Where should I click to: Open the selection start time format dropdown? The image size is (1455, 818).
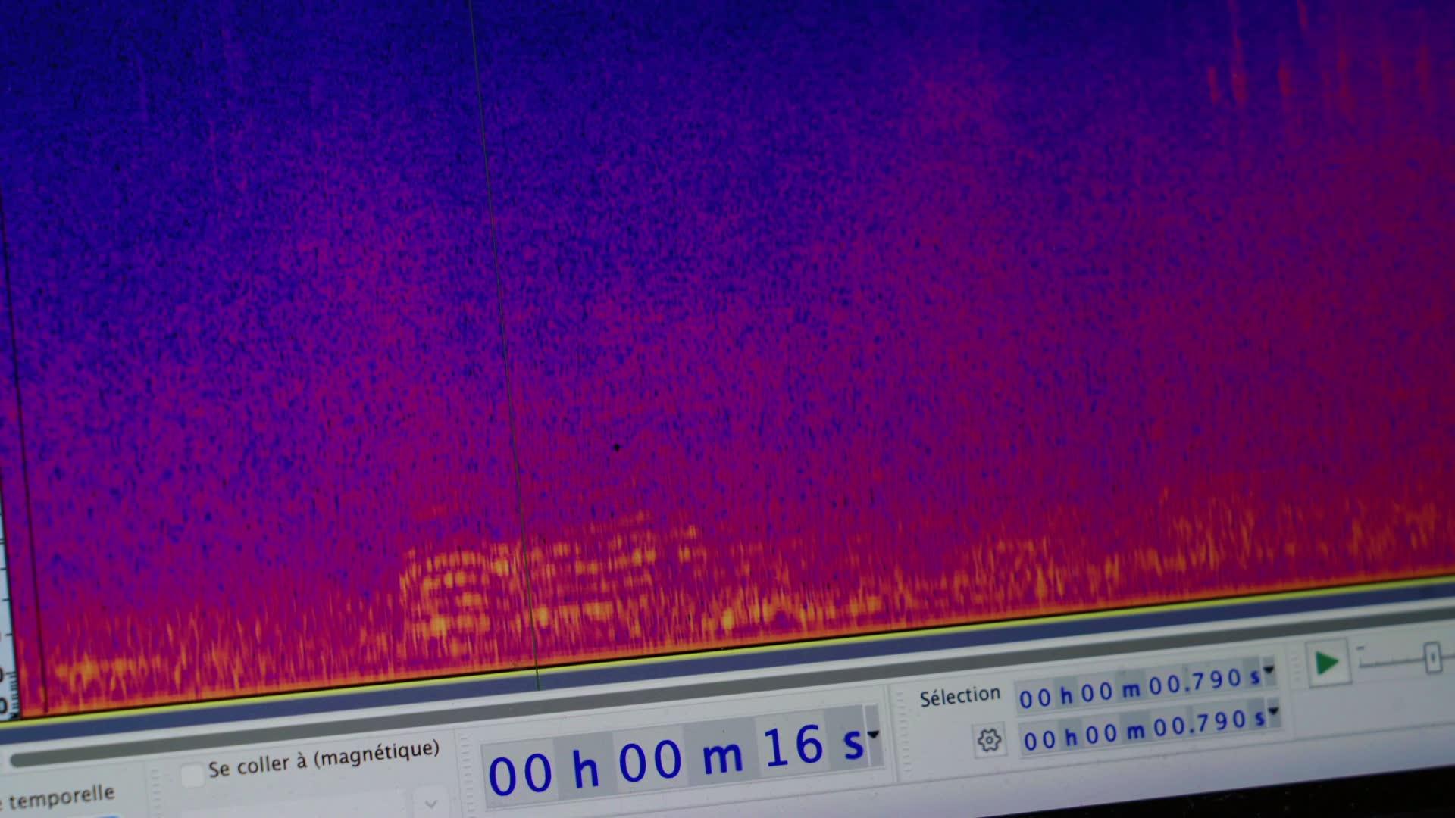tap(1269, 671)
